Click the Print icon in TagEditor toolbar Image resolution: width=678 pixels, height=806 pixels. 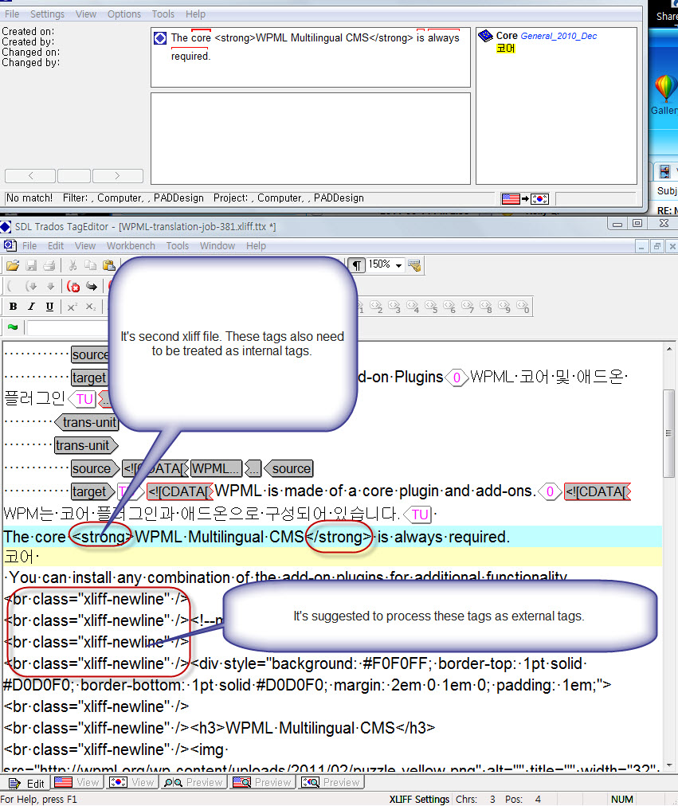click(x=49, y=265)
